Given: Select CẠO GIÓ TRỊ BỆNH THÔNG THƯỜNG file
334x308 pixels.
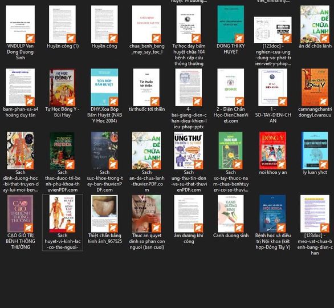Looking at the screenshot, I should click(x=21, y=213).
